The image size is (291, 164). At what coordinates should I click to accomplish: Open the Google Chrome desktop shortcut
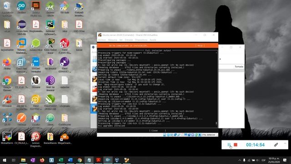click(7, 83)
